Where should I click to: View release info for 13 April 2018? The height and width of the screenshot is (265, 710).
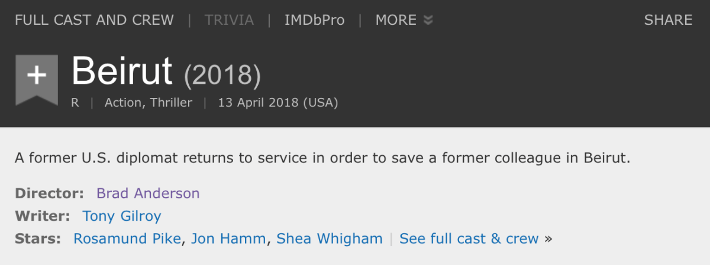[x=277, y=103]
